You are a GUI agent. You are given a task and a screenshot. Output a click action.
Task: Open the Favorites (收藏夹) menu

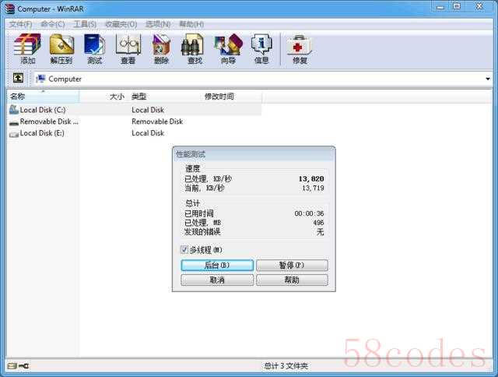coord(121,24)
